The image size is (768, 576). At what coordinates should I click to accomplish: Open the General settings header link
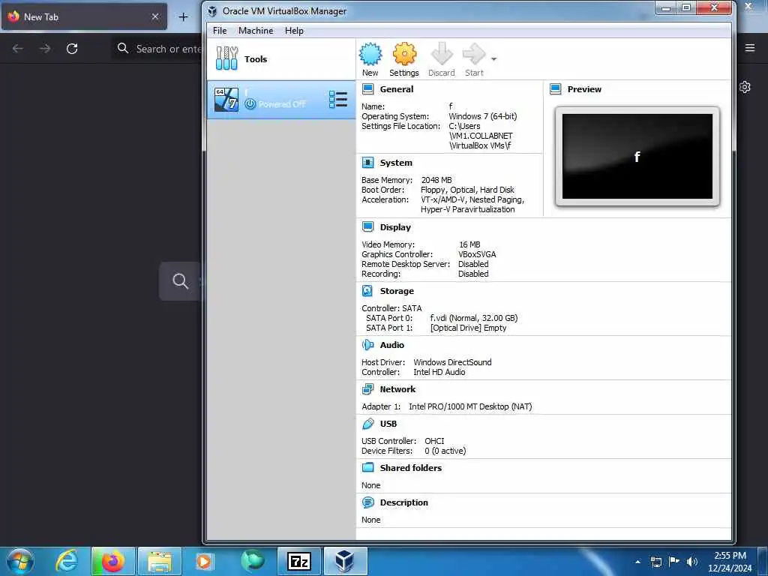click(x=396, y=89)
